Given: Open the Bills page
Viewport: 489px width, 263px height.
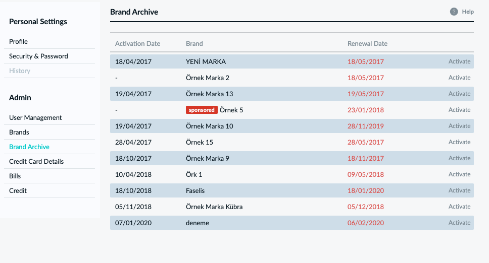Looking at the screenshot, I should pos(15,176).
